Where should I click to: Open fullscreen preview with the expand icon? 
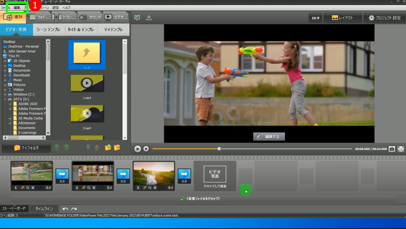401,149
